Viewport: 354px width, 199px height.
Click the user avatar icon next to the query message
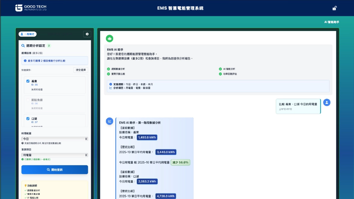pos(327,103)
